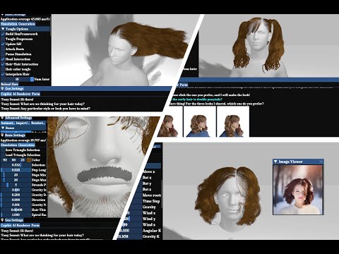Click the Step Leng slider
Image resolution: width=339 pixels, height=254 pixels.
tap(16, 170)
